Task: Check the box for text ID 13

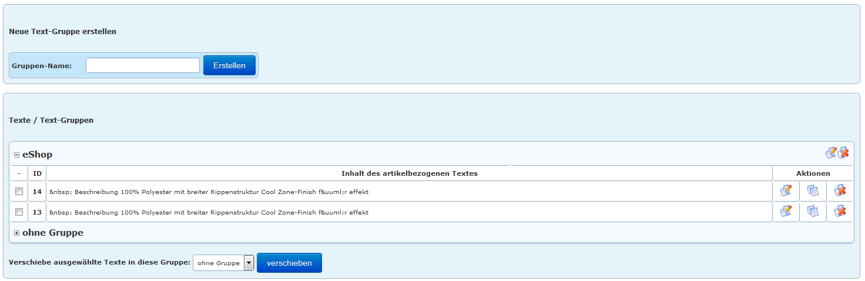Action: point(19,212)
